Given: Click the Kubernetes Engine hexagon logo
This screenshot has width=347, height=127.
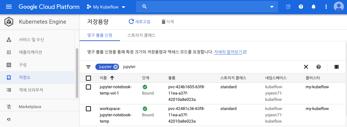Looking at the screenshot, I should coord(9,22).
